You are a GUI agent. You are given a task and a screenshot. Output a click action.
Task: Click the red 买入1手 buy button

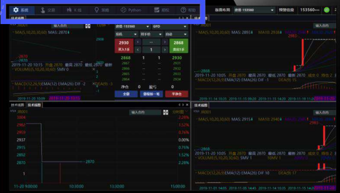click(x=124, y=46)
